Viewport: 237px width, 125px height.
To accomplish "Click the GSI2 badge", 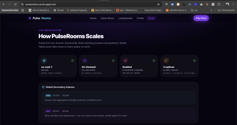I will [x=48, y=95].
